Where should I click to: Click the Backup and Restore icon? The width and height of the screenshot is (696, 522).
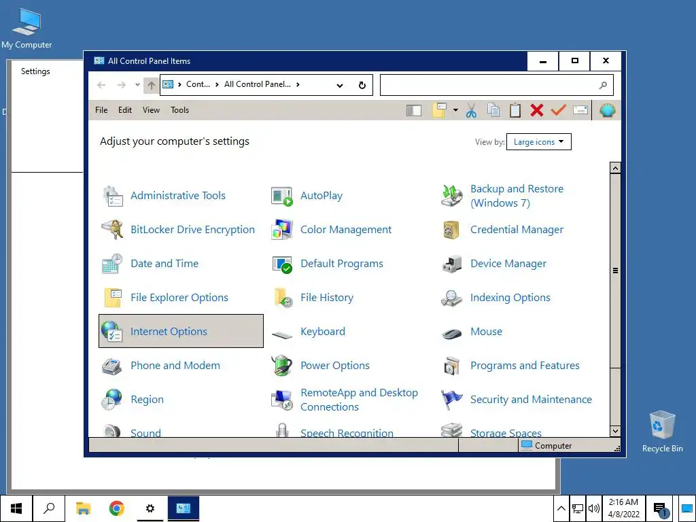tap(452, 196)
